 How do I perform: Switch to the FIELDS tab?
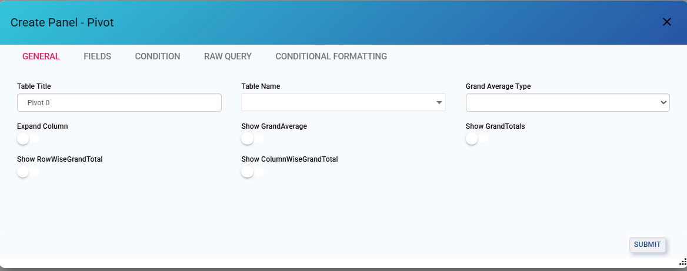click(x=97, y=56)
